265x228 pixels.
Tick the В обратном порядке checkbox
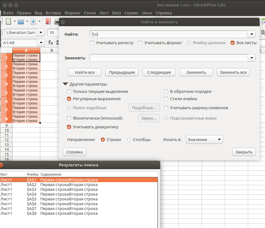tap(166, 91)
